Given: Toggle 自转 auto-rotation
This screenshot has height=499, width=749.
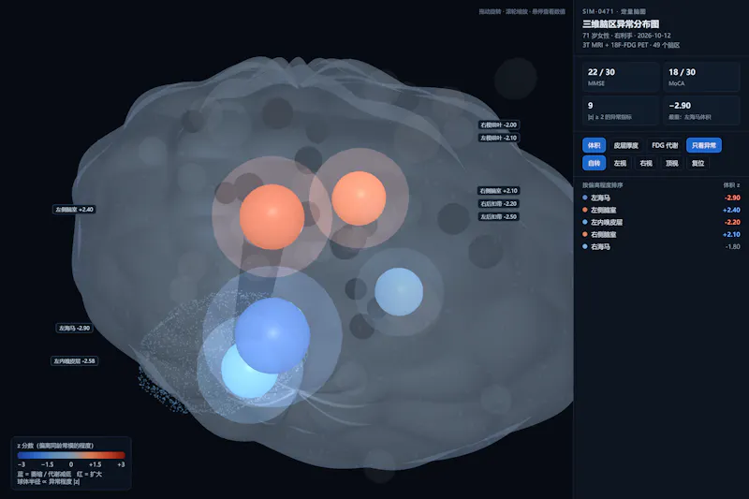Looking at the screenshot, I should (594, 163).
